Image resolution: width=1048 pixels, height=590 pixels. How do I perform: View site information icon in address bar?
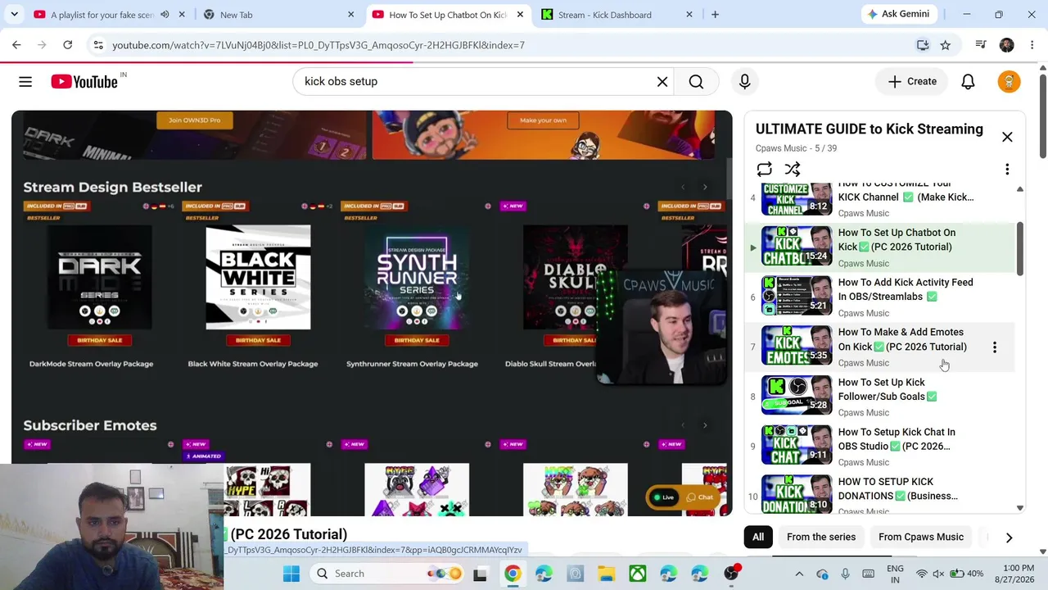pyautogui.click(x=98, y=45)
